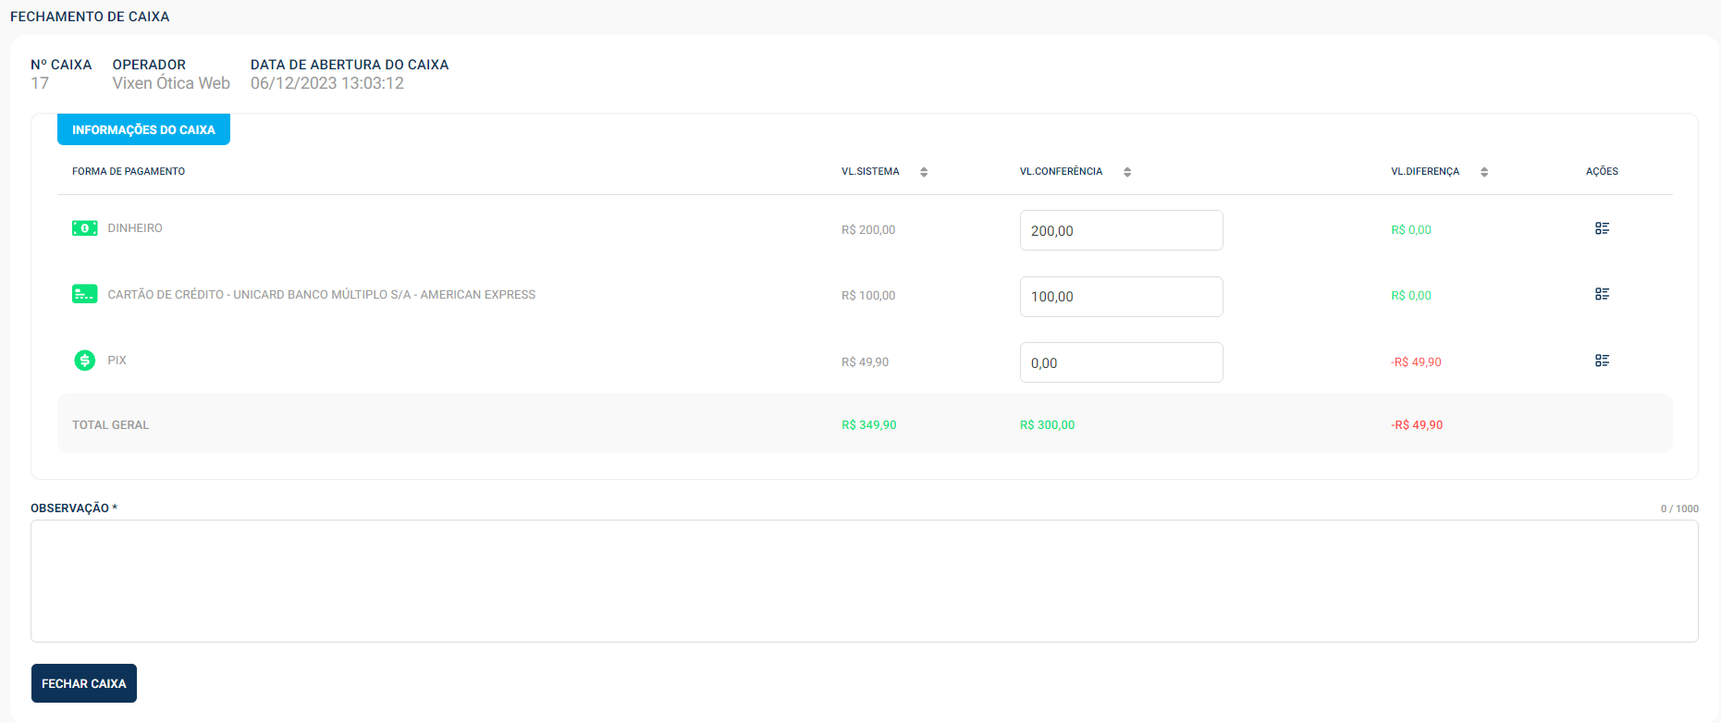This screenshot has width=1721, height=723.
Task: Open details action icon for Cartão de Crédito row
Action: coord(1602,294)
